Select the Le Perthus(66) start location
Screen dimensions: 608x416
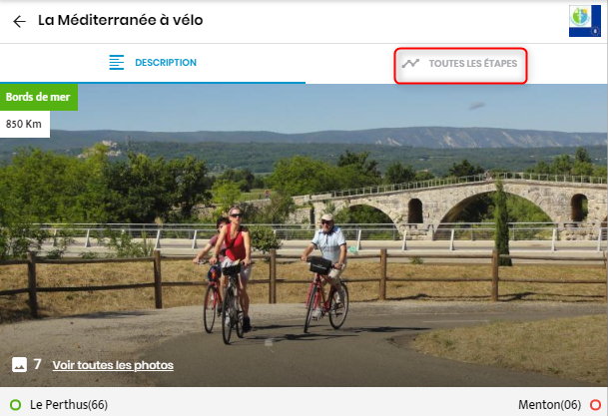pos(69,404)
